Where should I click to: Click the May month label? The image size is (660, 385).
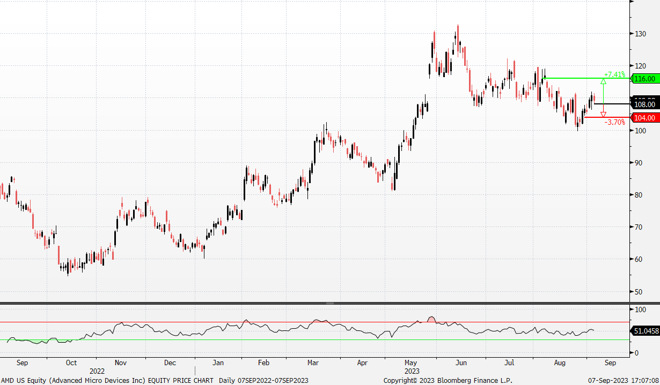(410, 363)
